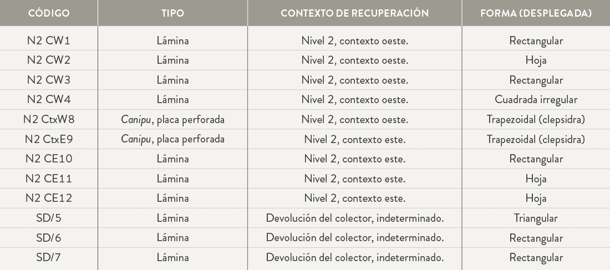
Task: Click the SD/5 code cell
Action: tap(49, 218)
